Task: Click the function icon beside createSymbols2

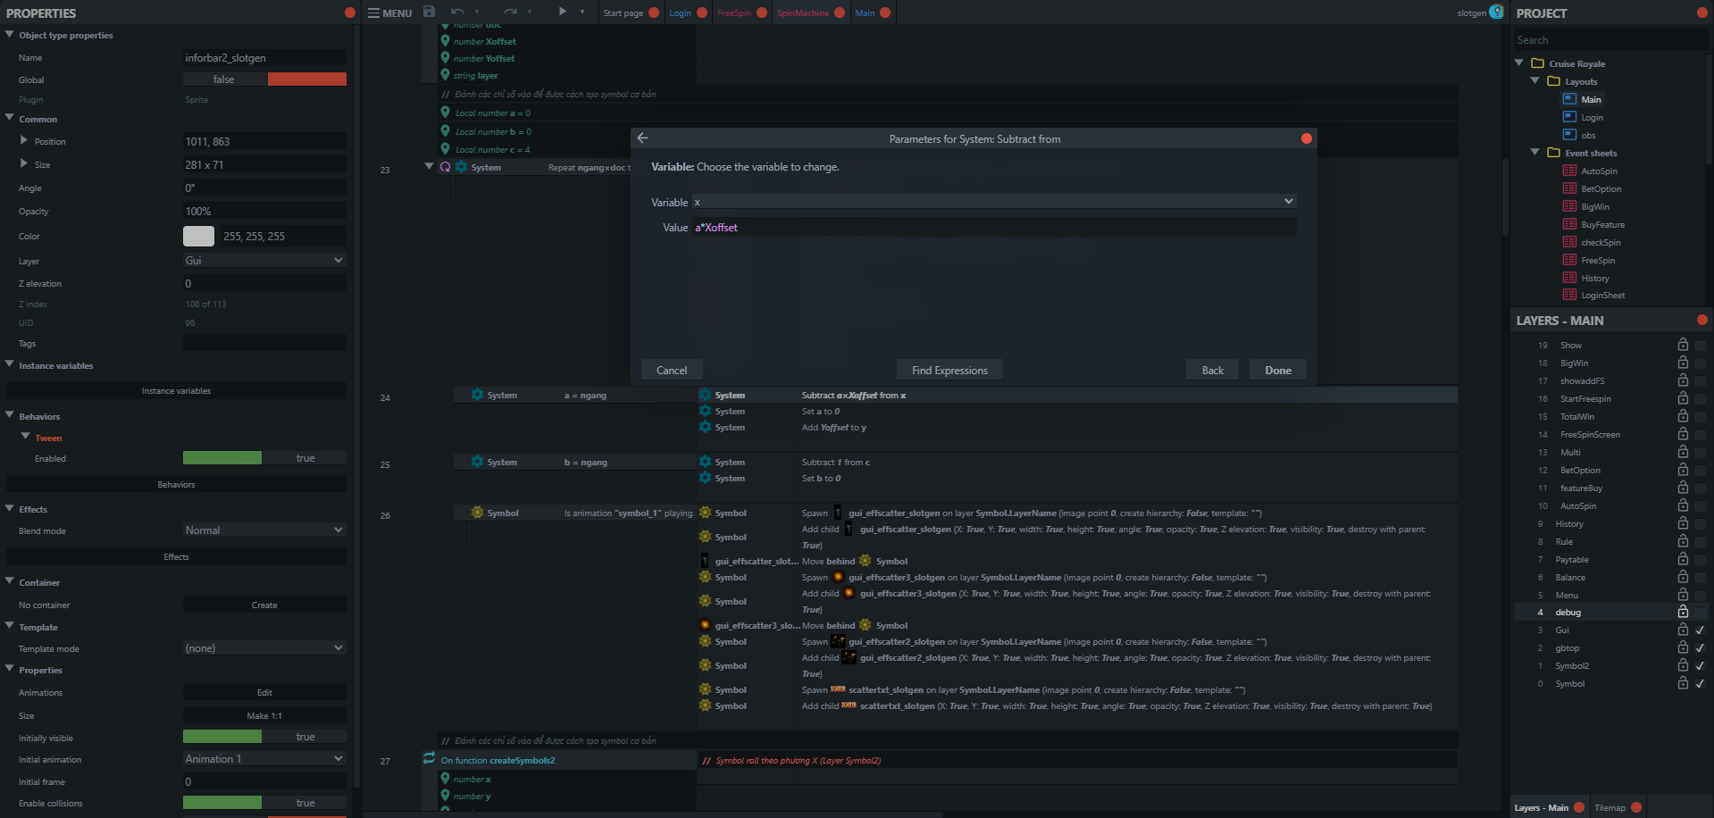Action: 429,759
